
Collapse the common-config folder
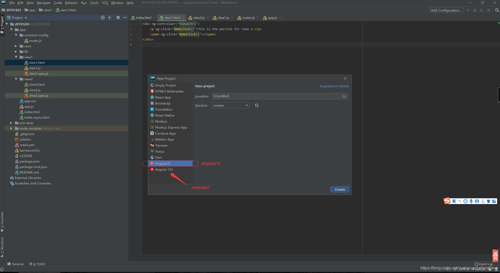coord(16,35)
